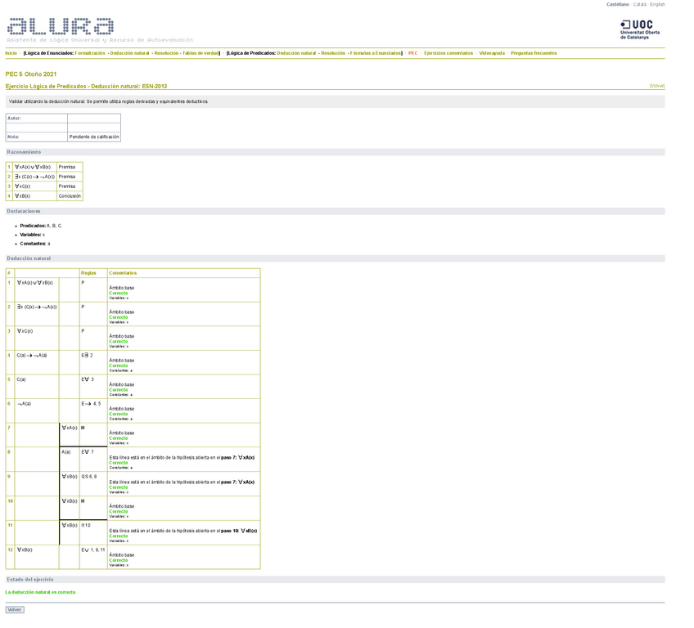This screenshot has height=628, width=694.
Task: Select the PEC menu item
Action: point(412,53)
